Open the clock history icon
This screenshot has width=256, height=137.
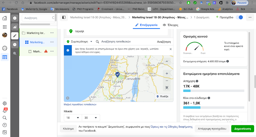[15, 45]
